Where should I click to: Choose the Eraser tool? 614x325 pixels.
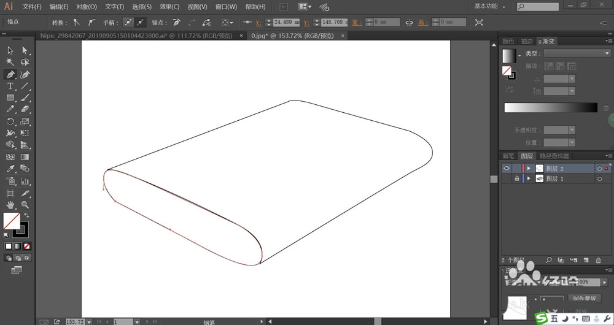click(25, 110)
